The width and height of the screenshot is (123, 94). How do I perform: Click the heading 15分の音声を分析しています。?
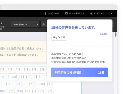[74, 28]
